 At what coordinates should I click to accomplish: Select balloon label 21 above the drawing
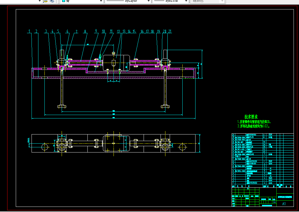[x=170, y=31]
